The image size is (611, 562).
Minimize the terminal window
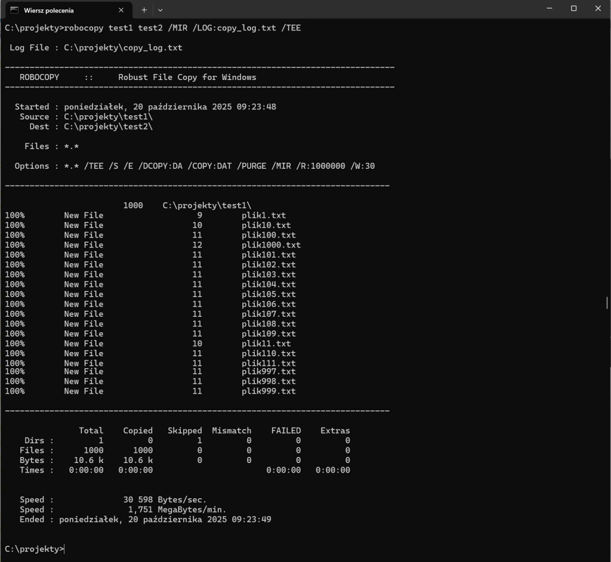pyautogui.click(x=549, y=8)
